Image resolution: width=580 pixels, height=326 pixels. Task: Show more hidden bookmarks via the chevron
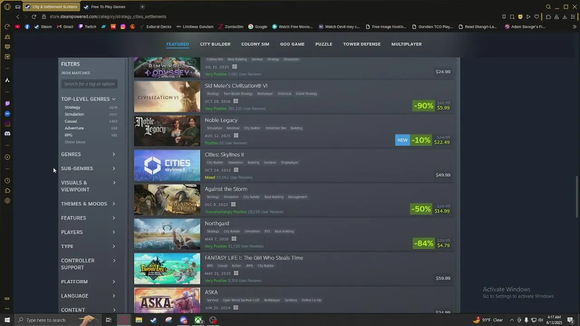(574, 27)
